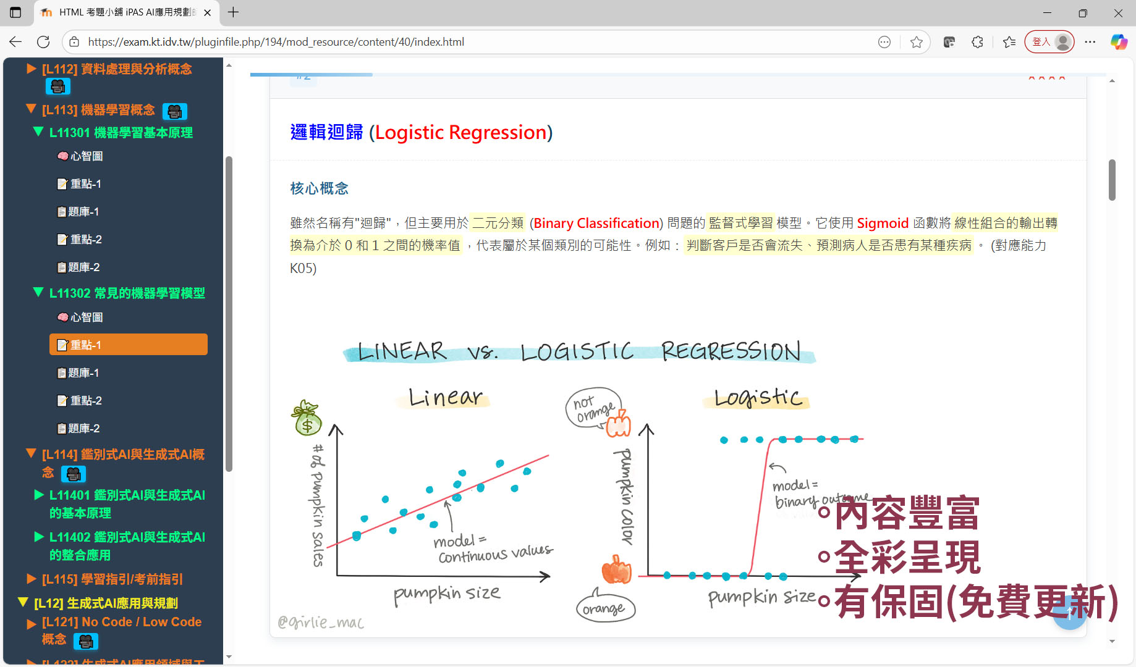Click the video icon next to L121 No Code
Viewport: 1136px width, 667px height.
tap(85, 642)
